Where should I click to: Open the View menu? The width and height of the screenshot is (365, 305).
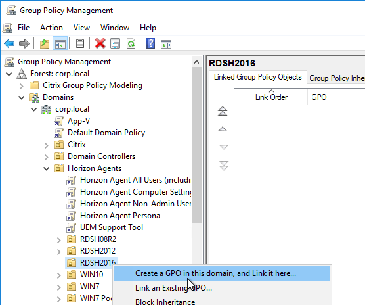point(81,28)
